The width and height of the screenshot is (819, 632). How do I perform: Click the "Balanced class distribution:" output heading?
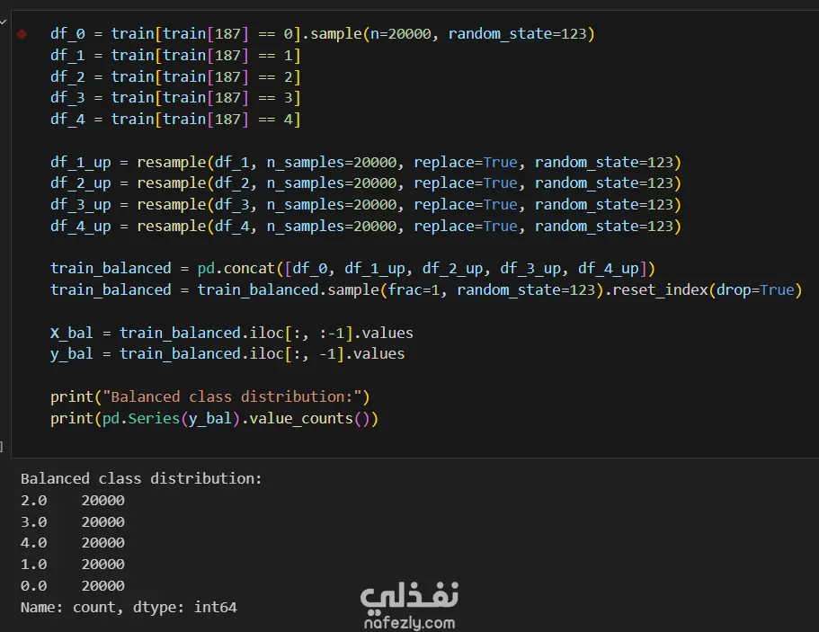coord(141,478)
